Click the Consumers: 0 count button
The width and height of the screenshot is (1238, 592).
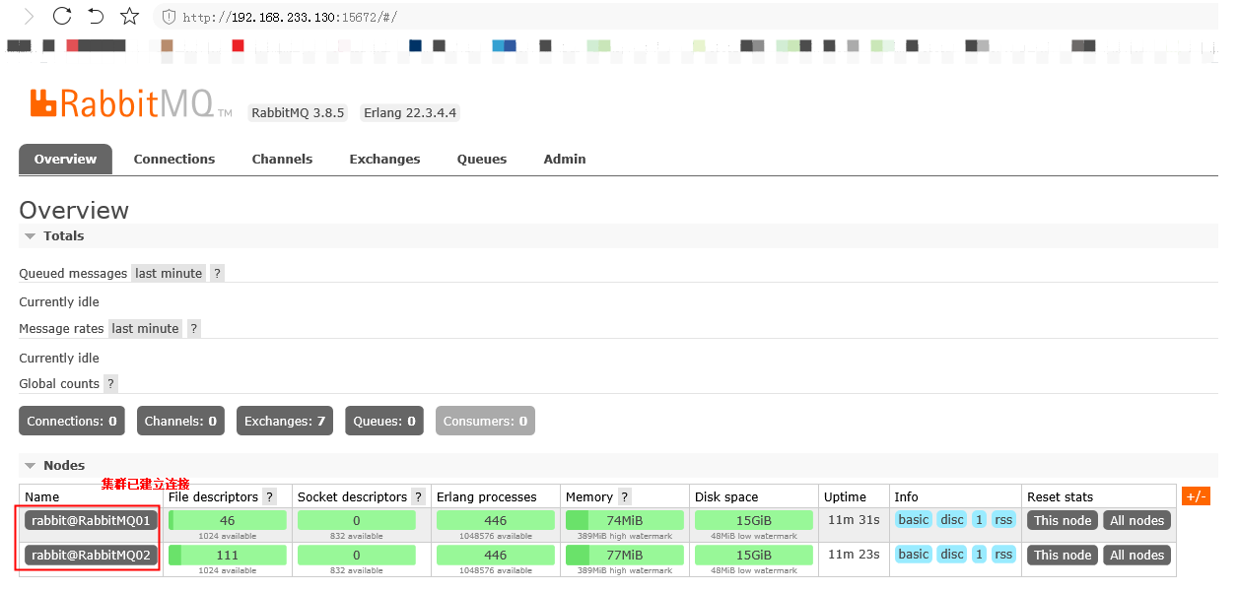point(485,422)
